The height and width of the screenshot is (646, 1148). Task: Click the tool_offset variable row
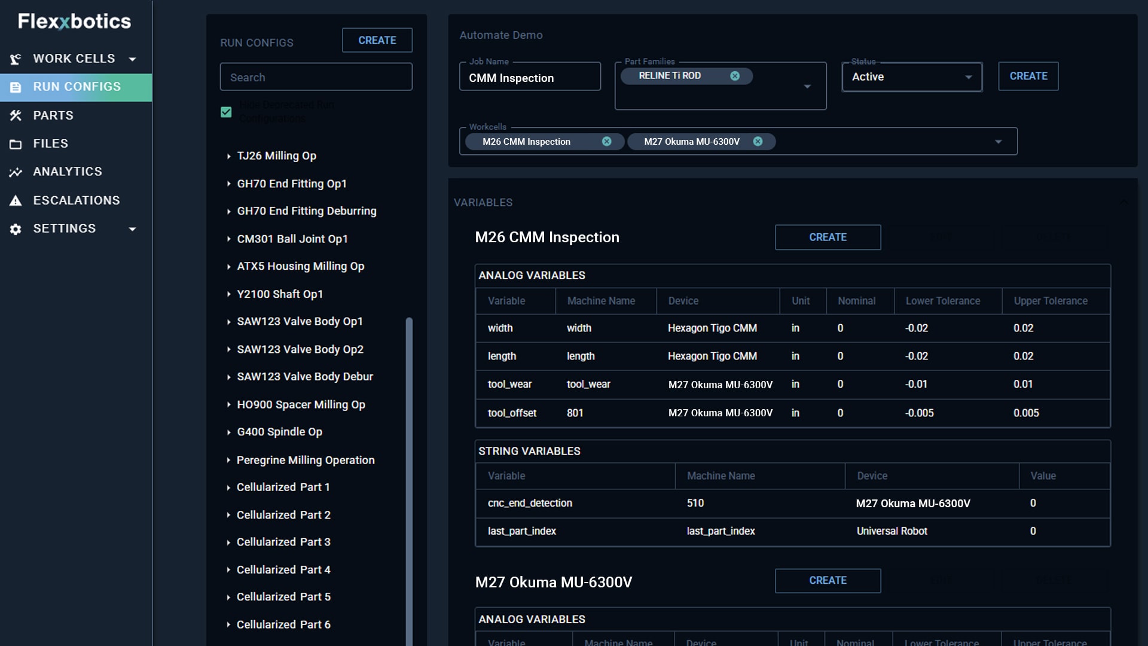click(x=793, y=413)
